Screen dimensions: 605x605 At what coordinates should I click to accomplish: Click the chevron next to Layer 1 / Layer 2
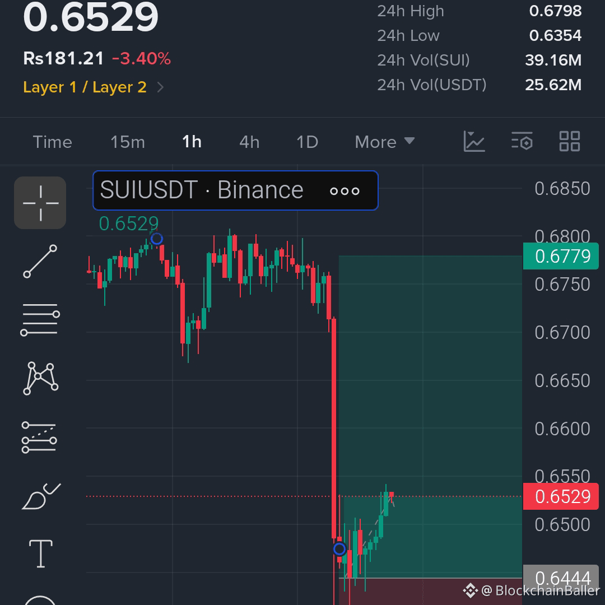point(161,87)
